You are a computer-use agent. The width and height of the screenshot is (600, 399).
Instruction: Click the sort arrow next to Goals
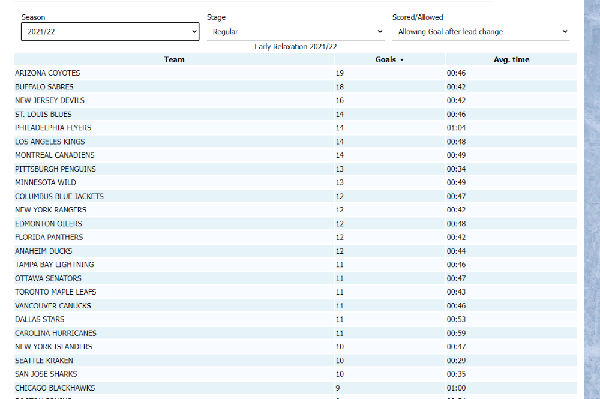[402, 60]
